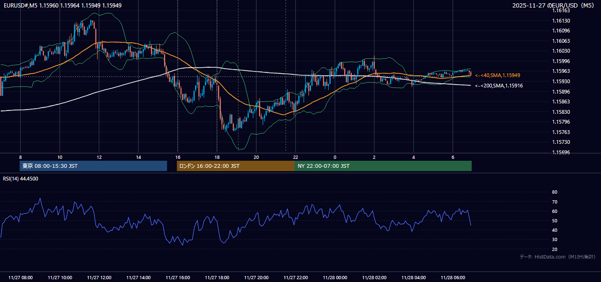Image resolution: width=601 pixels, height=282 pixels.
Task: Select the Tokyo 08:00-15:30 JST session bar
Action: (93, 166)
